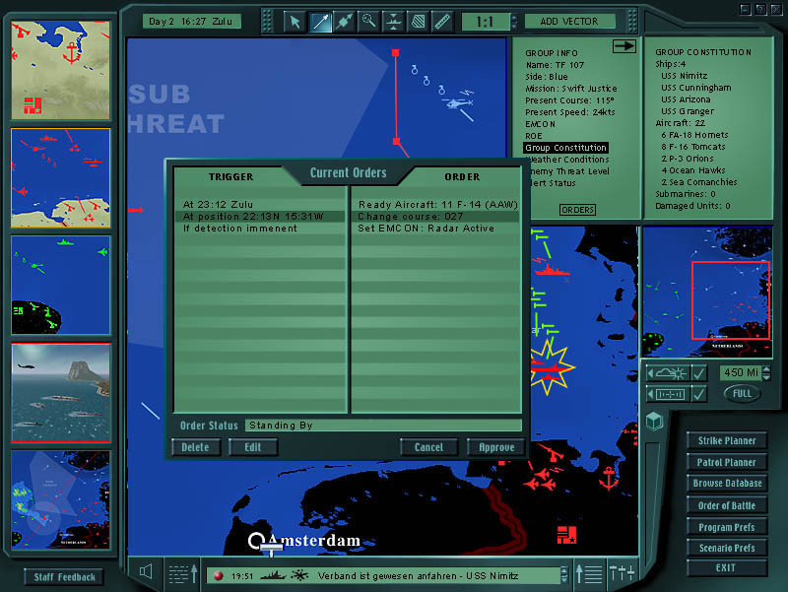Activate the magnifying glass zoom tool

368,22
